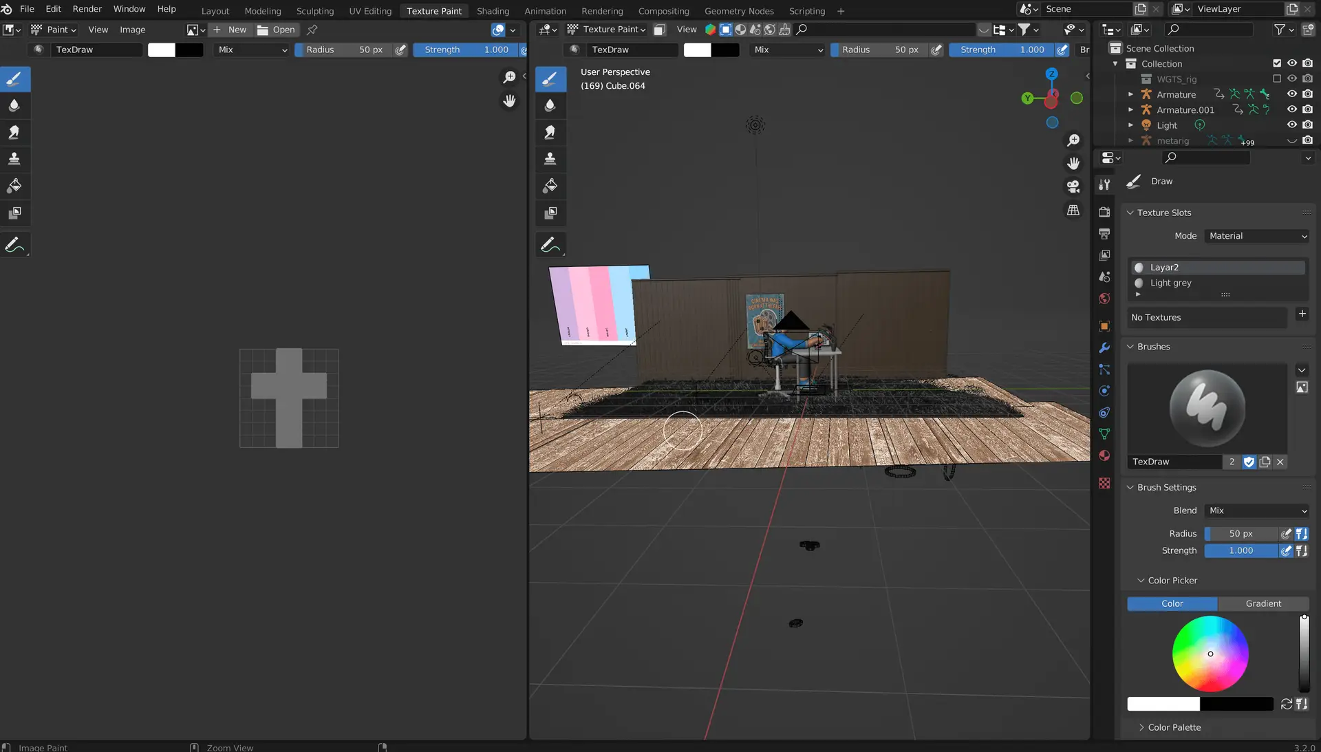
Task: Click the Annotate tool in 3D viewport
Action: [550, 245]
